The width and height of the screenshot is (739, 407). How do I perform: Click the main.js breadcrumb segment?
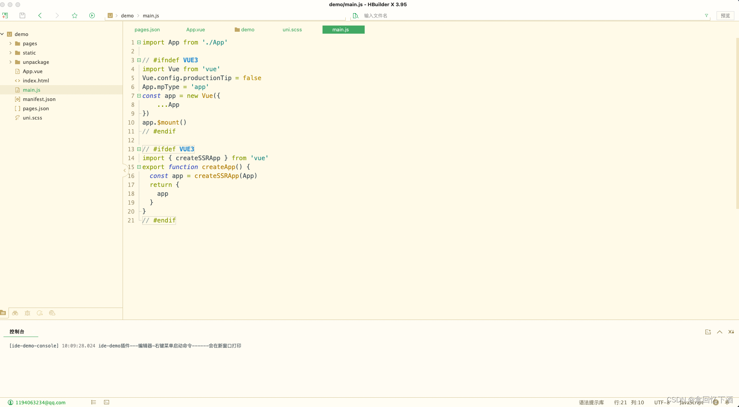(151, 15)
